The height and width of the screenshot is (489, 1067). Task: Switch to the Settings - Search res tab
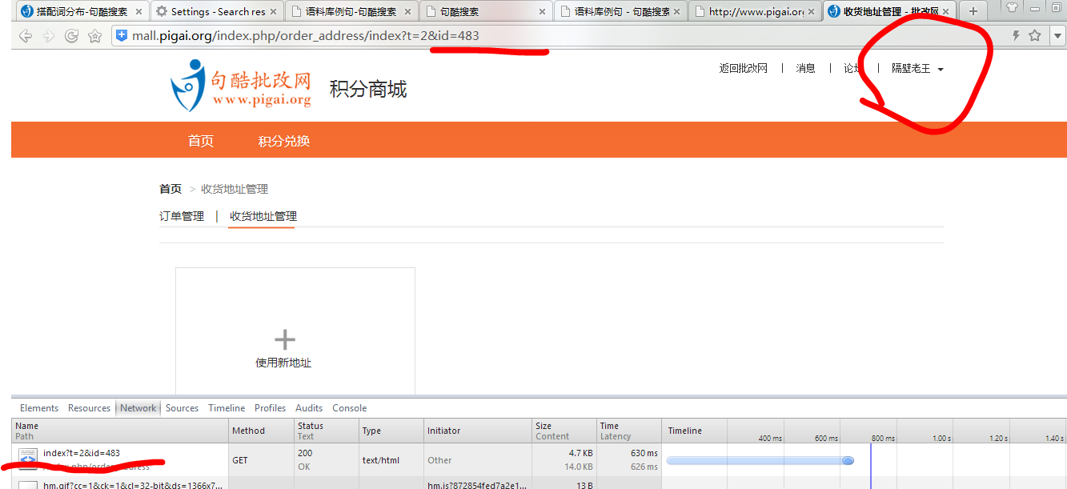217,11
